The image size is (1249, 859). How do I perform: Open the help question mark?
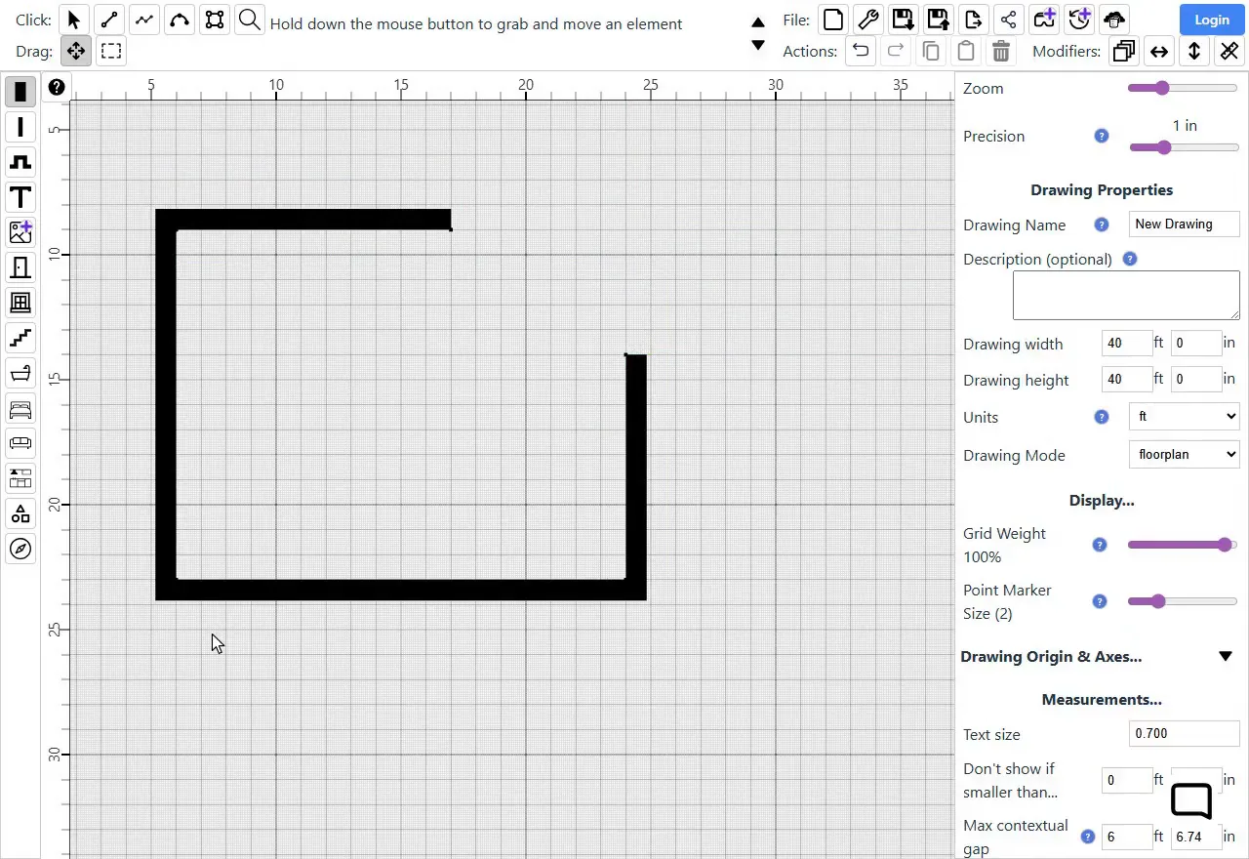(x=57, y=87)
